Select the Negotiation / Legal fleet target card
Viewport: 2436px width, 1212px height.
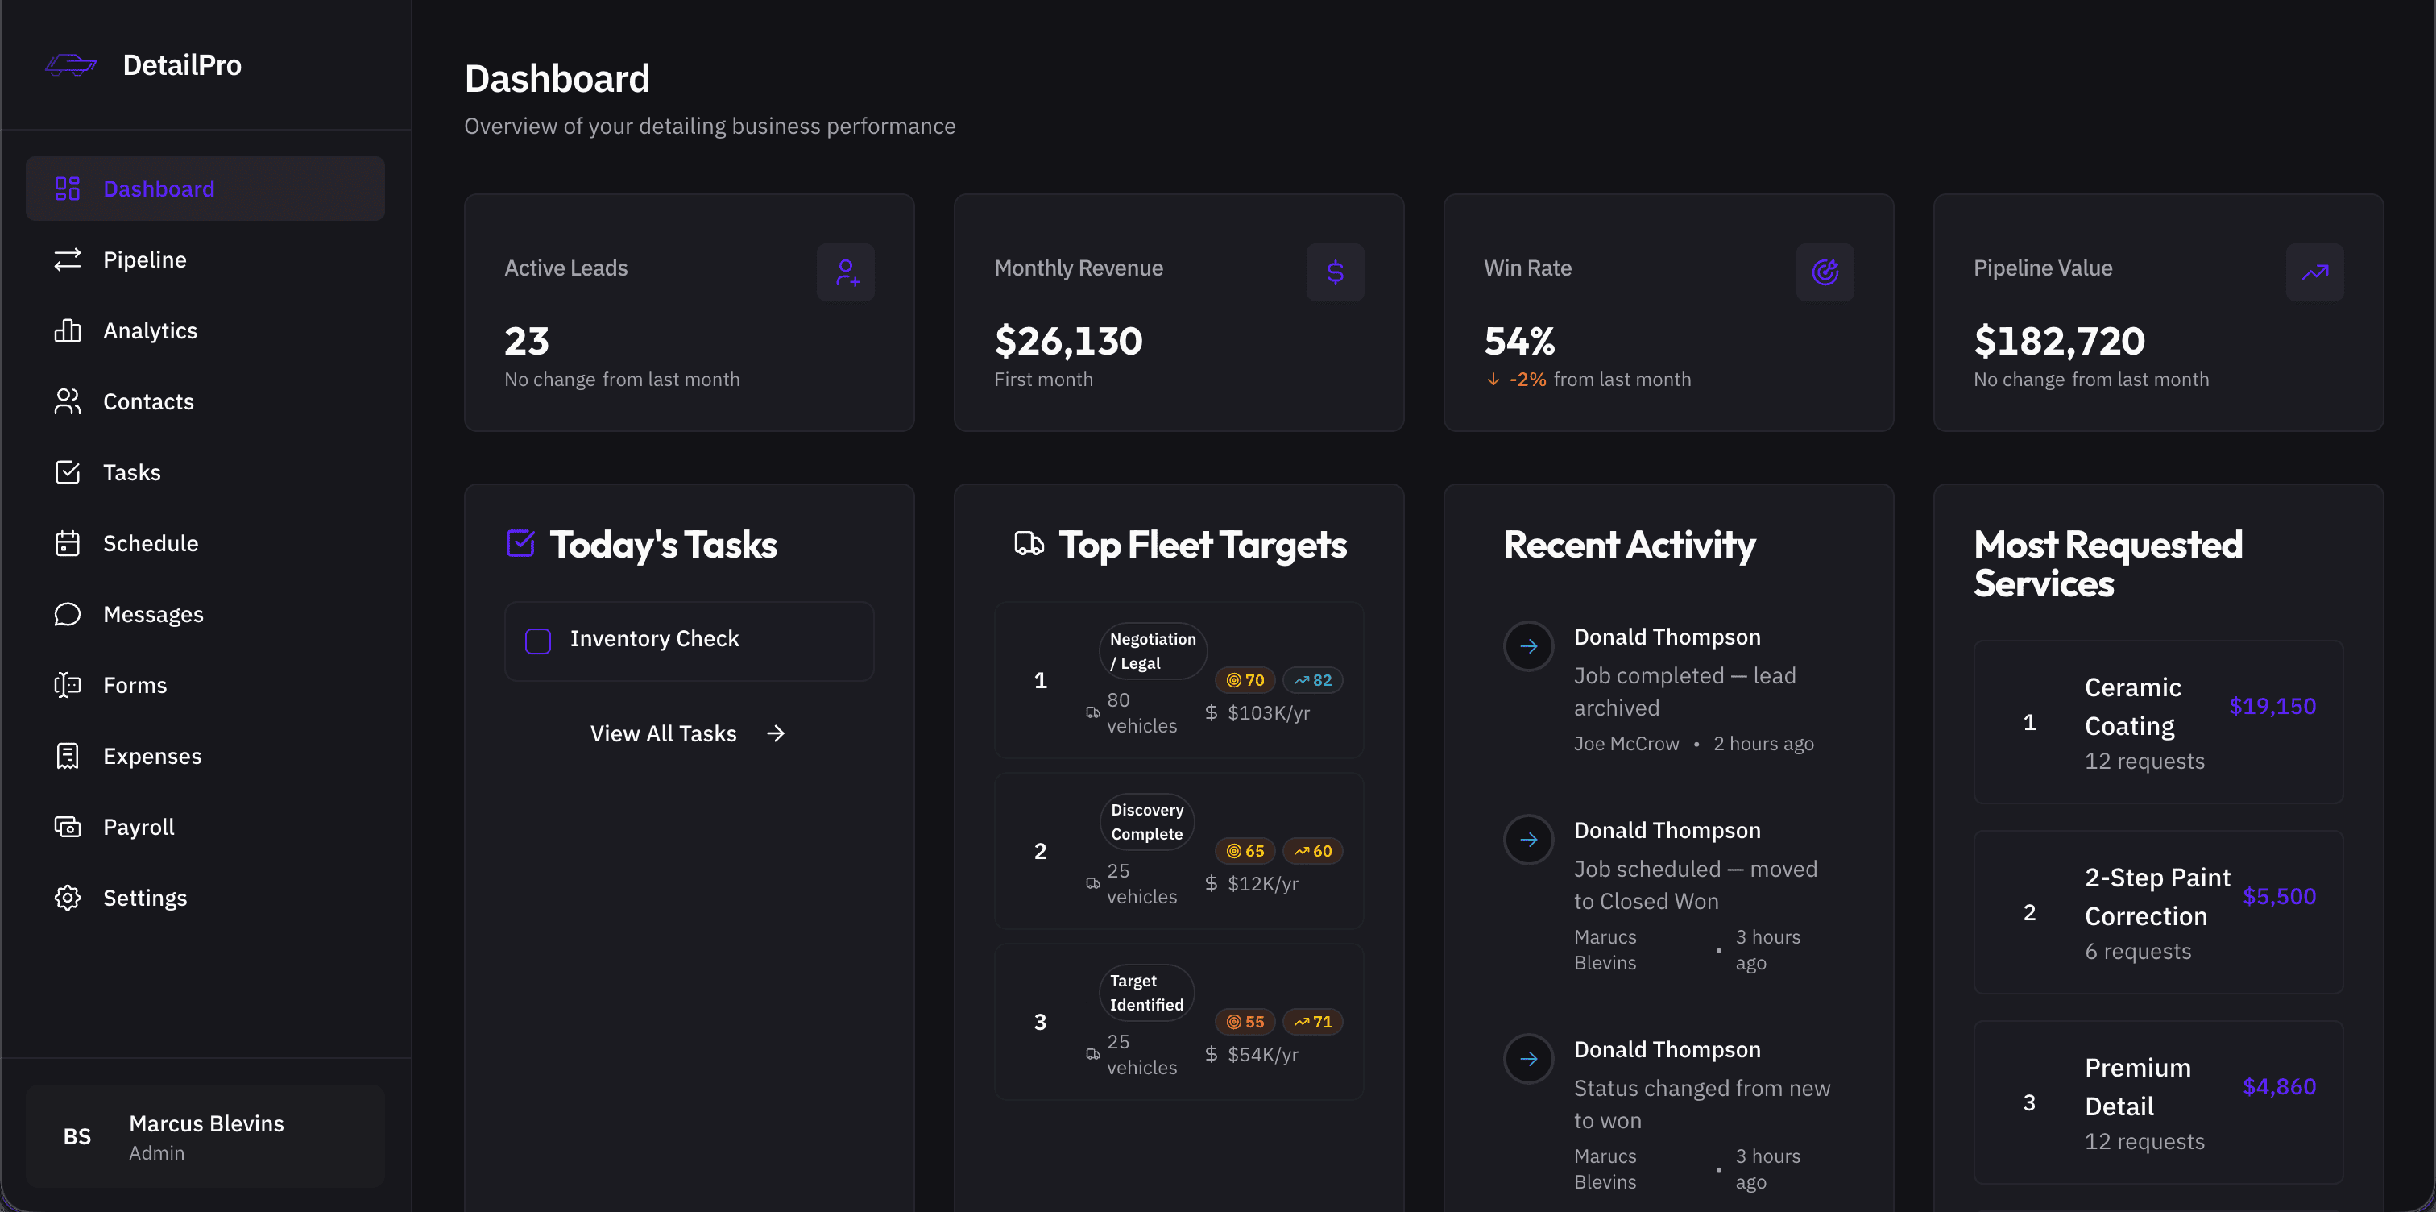pos(1178,679)
